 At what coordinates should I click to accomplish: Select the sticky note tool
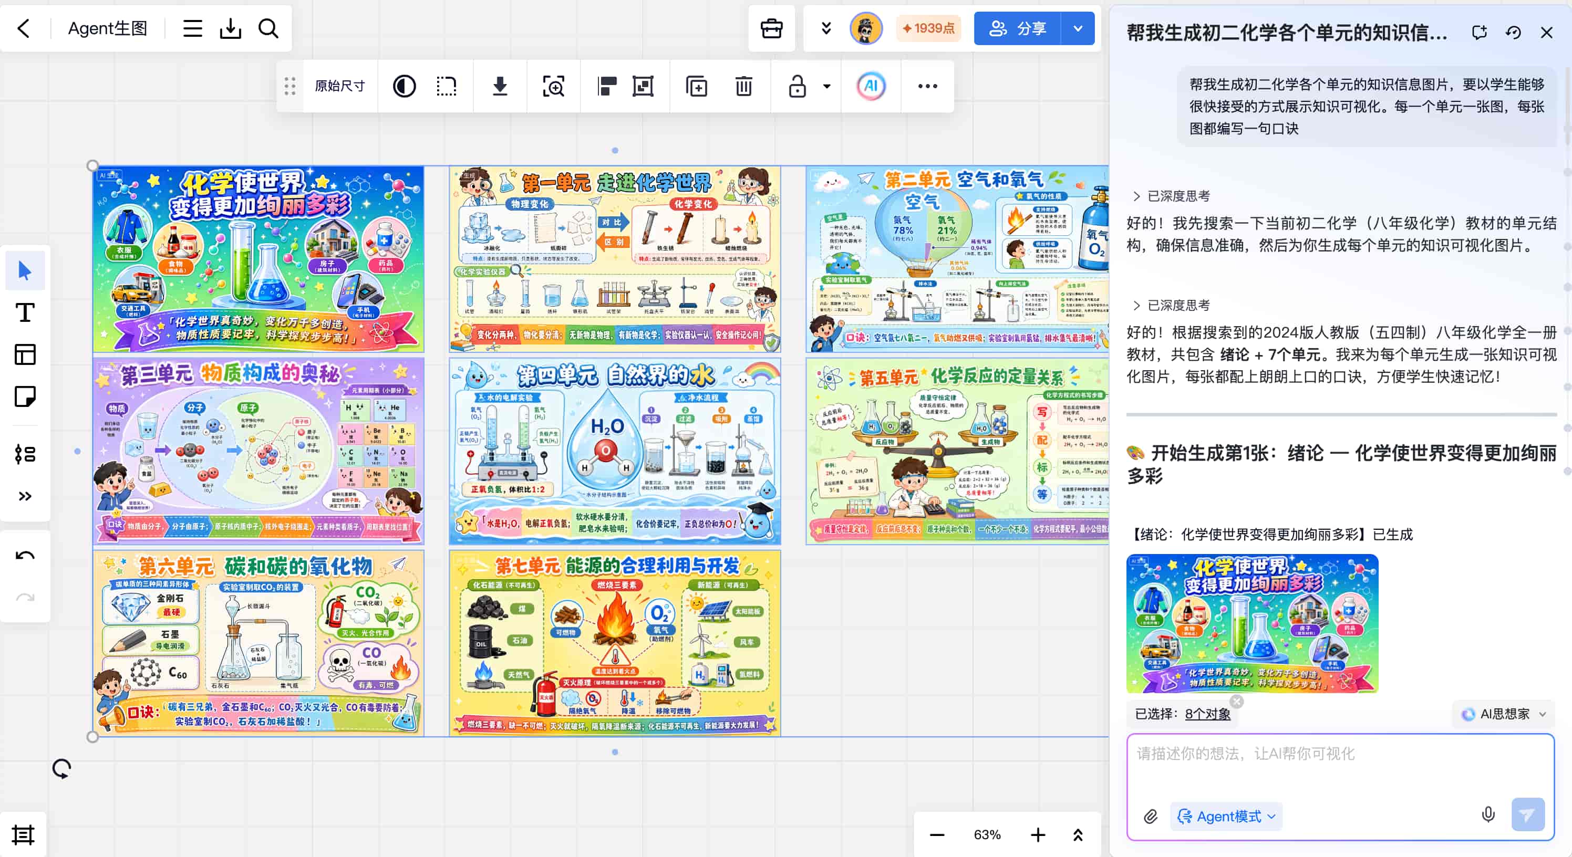[x=25, y=396]
